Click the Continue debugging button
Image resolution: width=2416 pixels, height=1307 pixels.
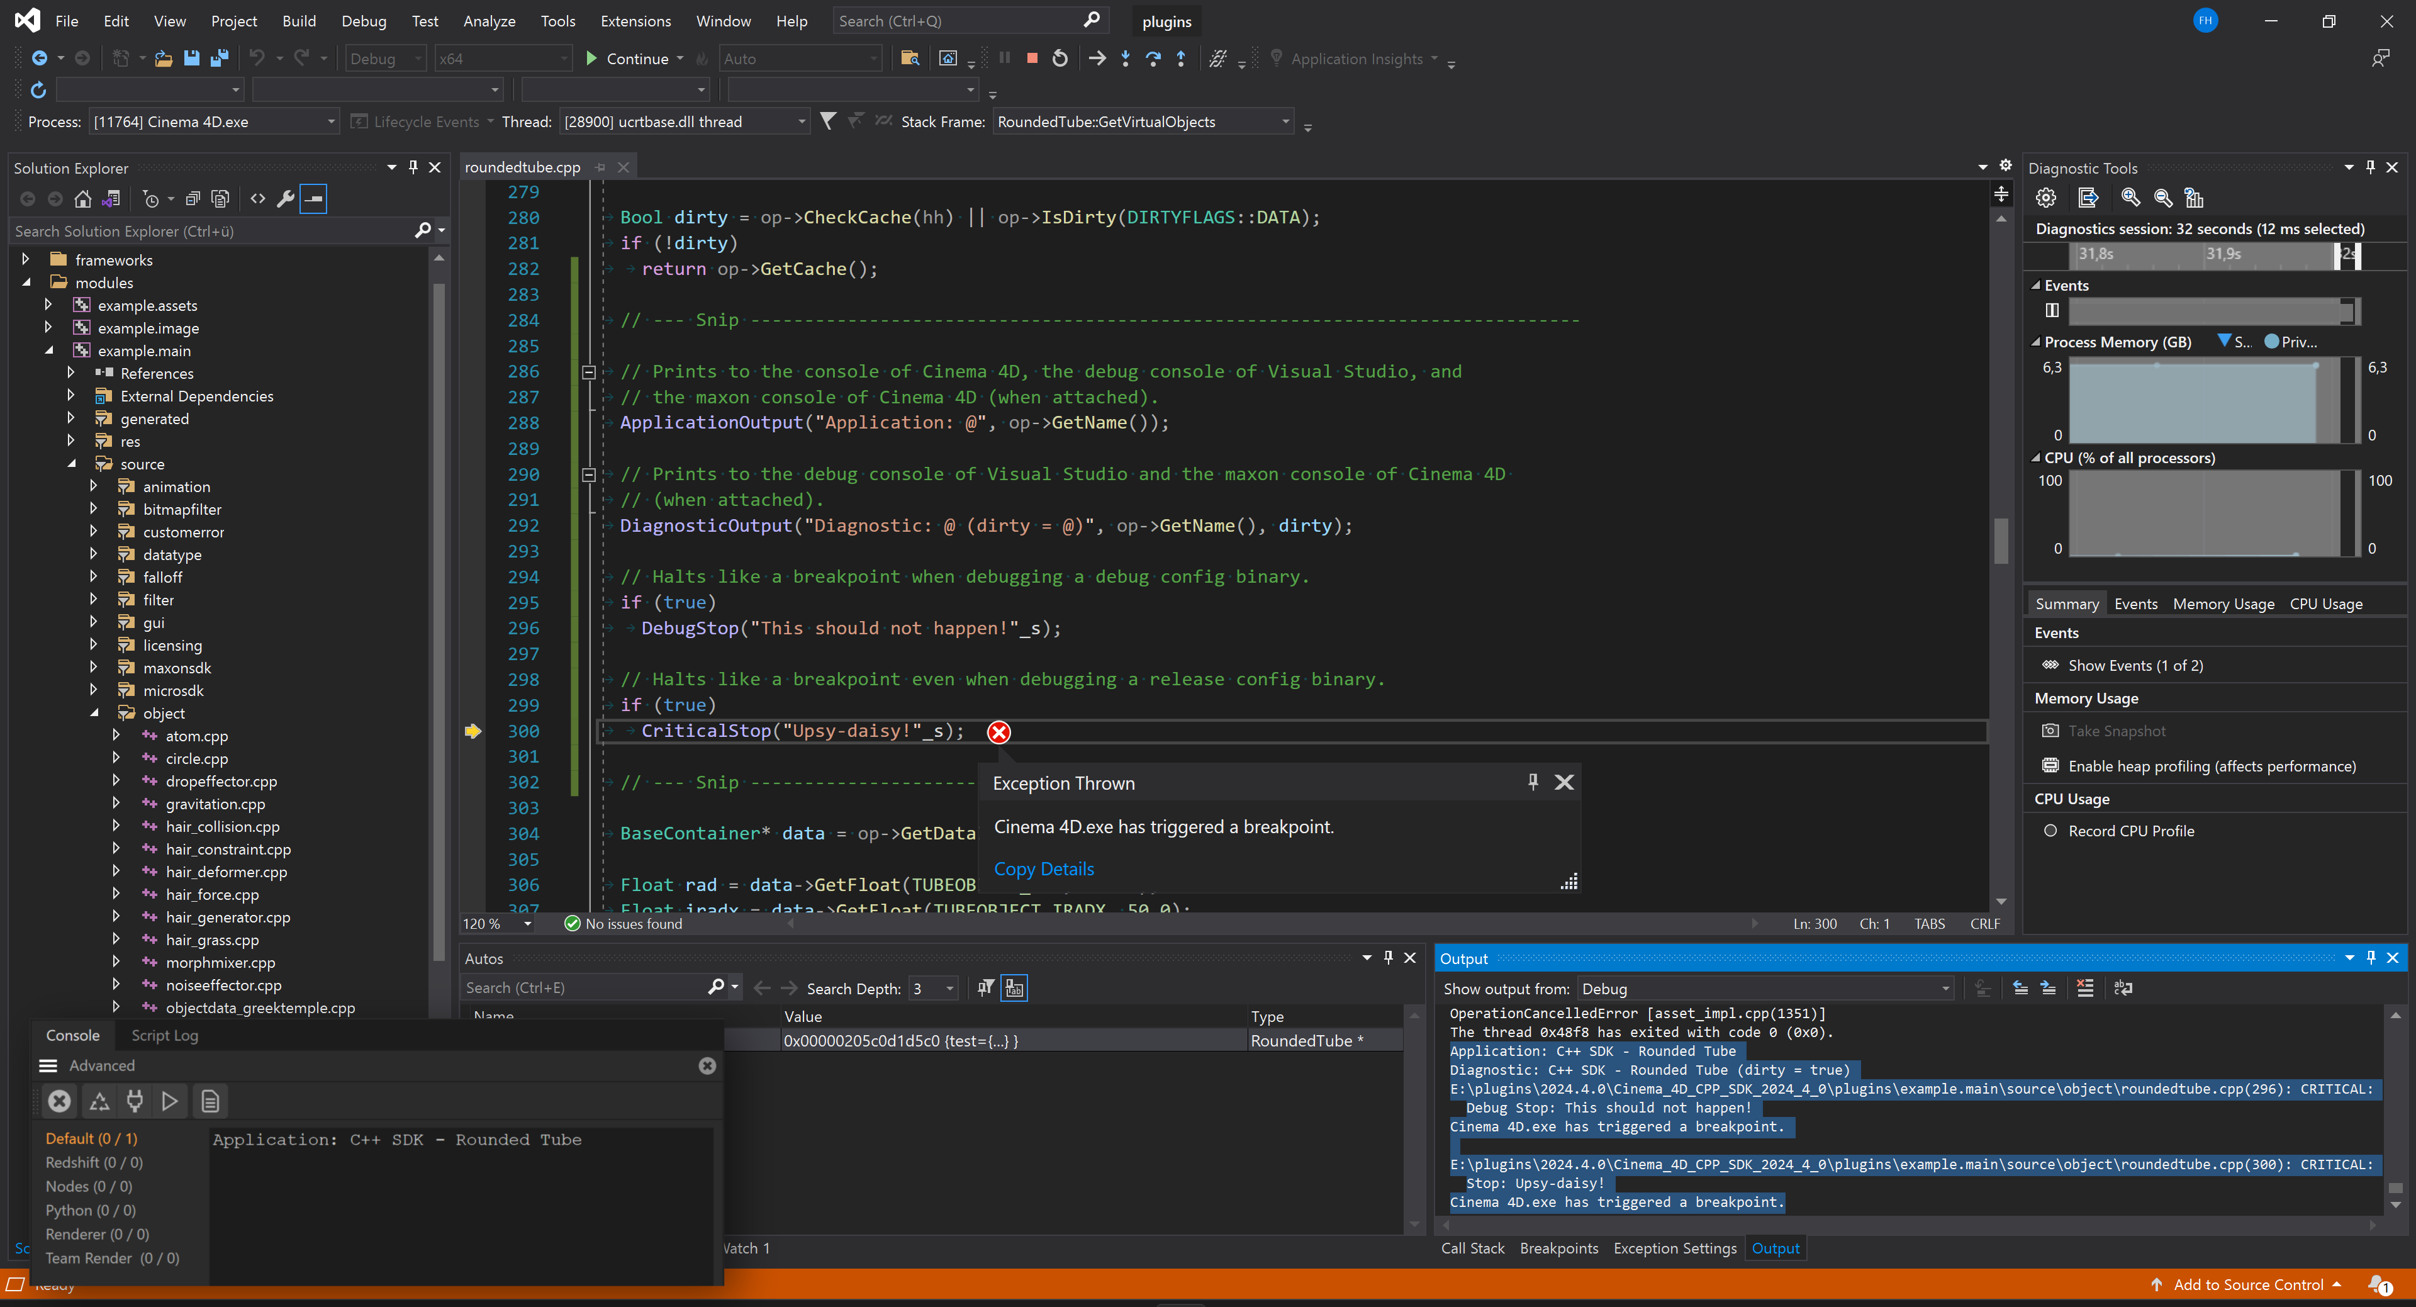pos(627,58)
